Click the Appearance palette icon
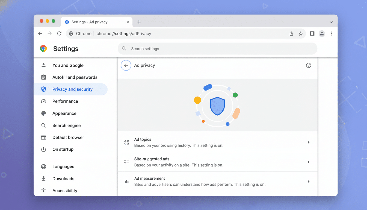The width and height of the screenshot is (367, 210). coord(43,113)
